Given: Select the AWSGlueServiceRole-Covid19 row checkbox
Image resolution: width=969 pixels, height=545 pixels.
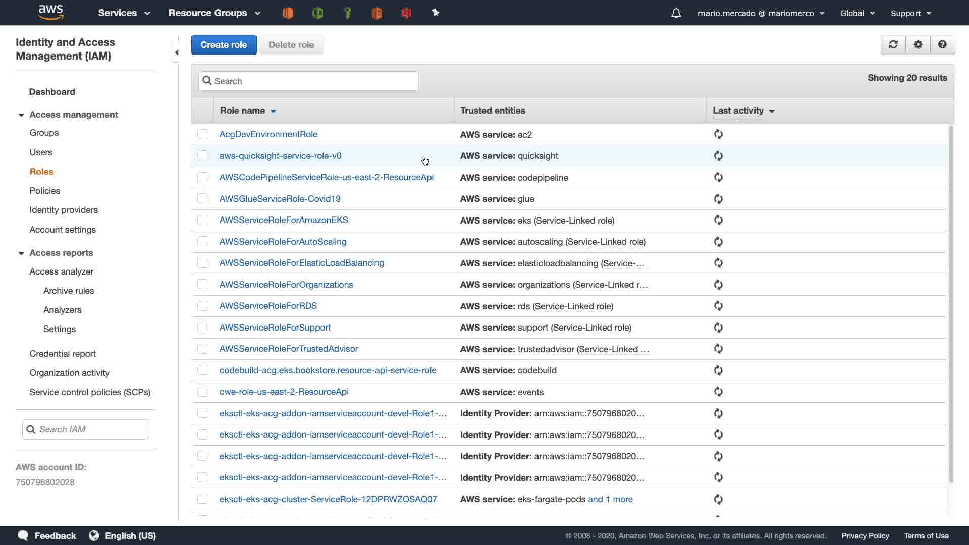Looking at the screenshot, I should 202,199.
